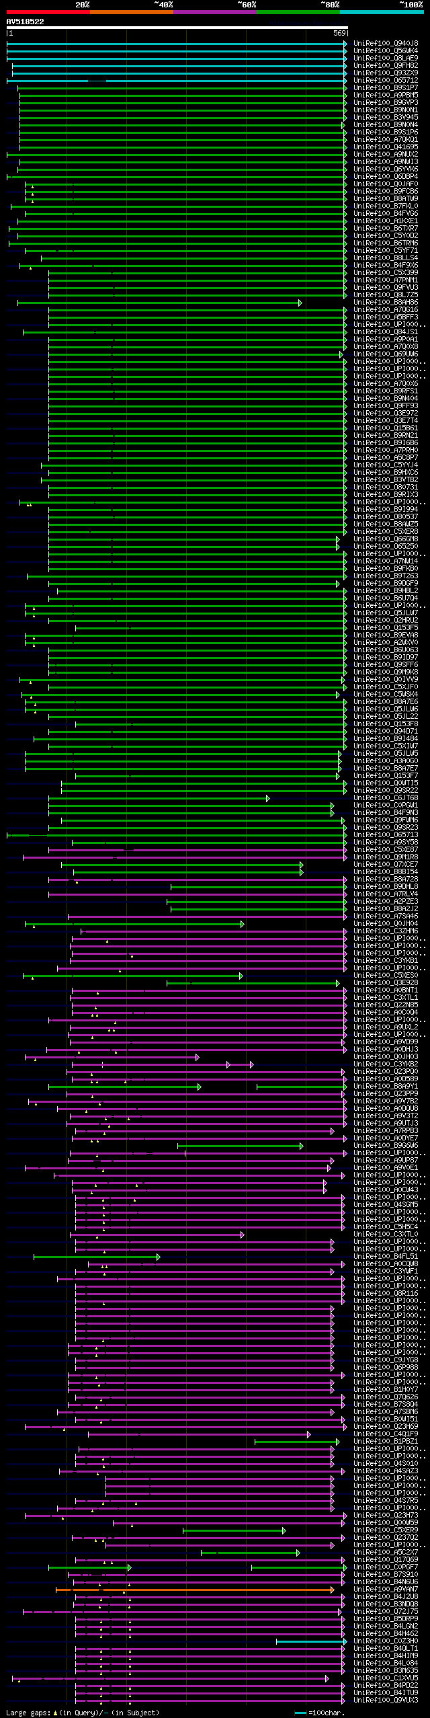Select the UniRef100_A4SAZ3 label
Screen dimensions: 430x1718
tap(386, 1471)
